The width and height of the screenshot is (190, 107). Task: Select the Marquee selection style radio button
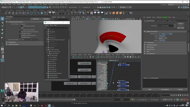(x=20, y=24)
